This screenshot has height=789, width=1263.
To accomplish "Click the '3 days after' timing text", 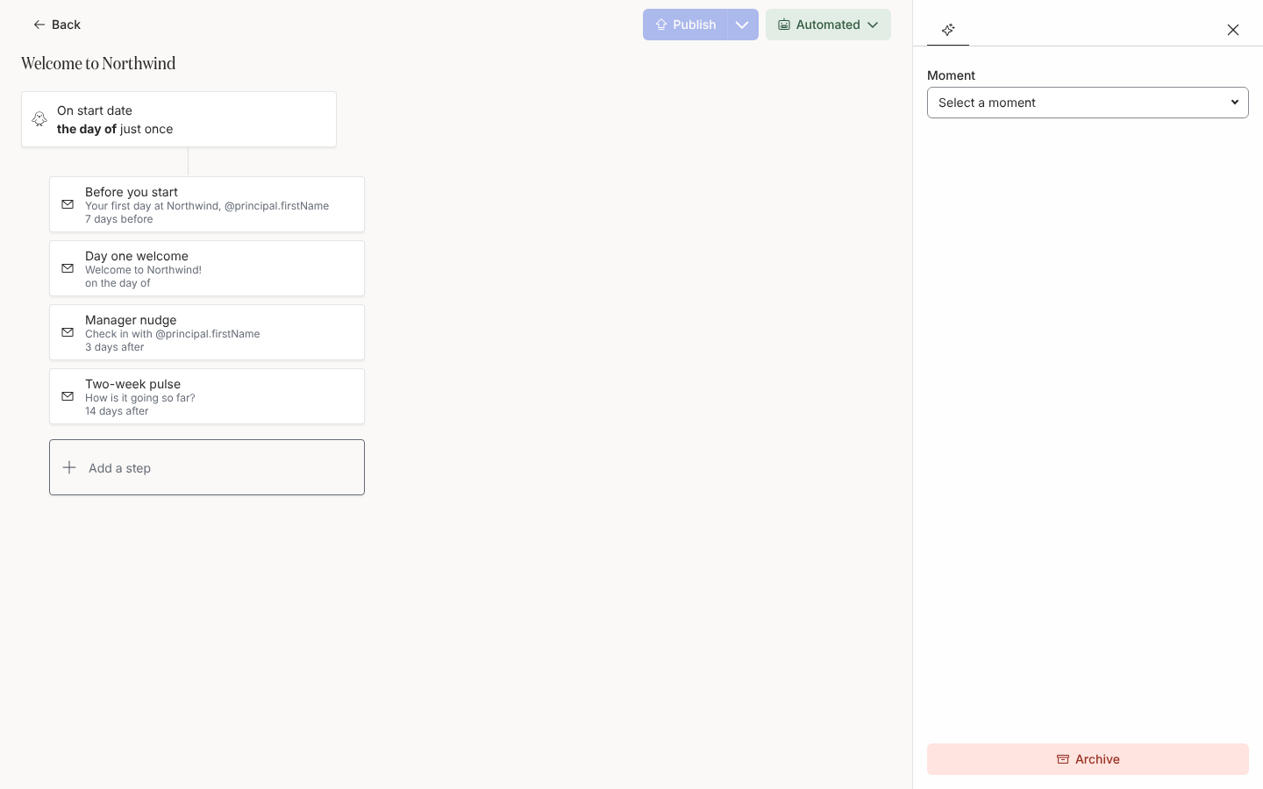I will pos(114,347).
